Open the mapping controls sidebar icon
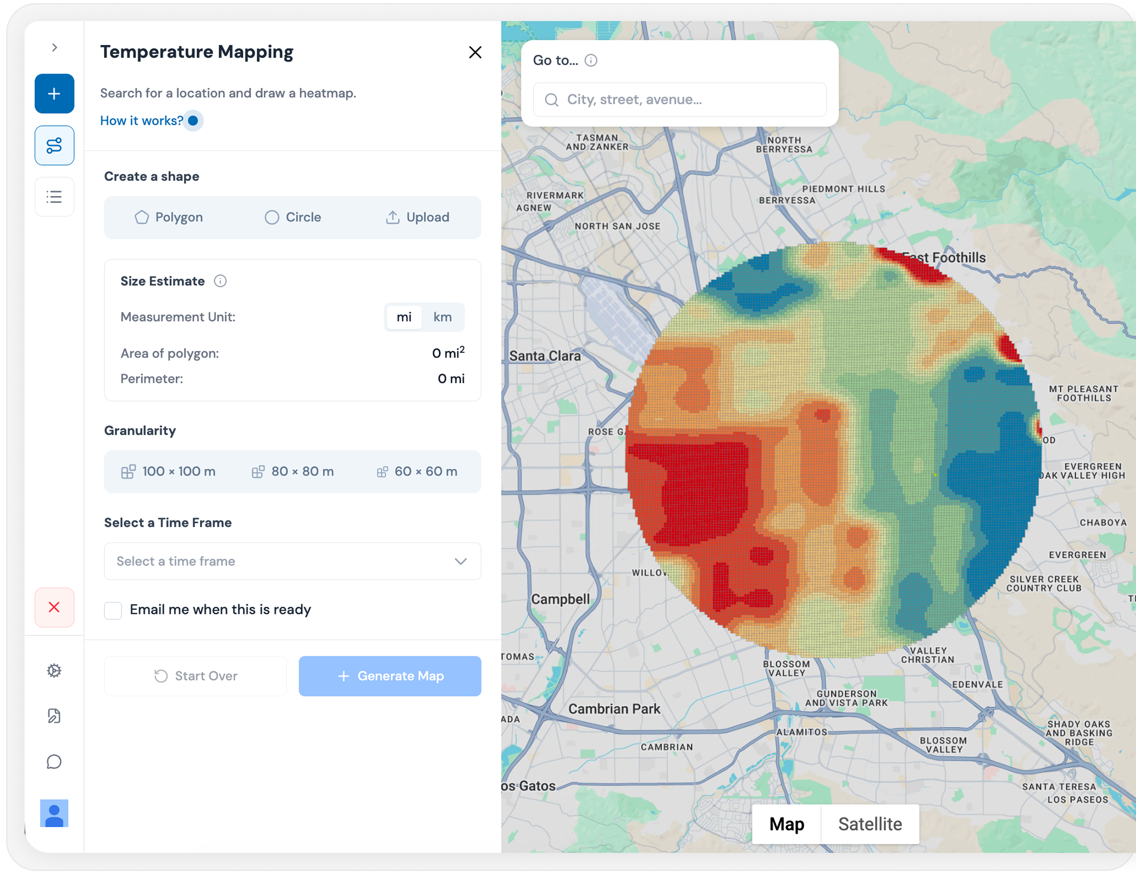 click(x=55, y=145)
